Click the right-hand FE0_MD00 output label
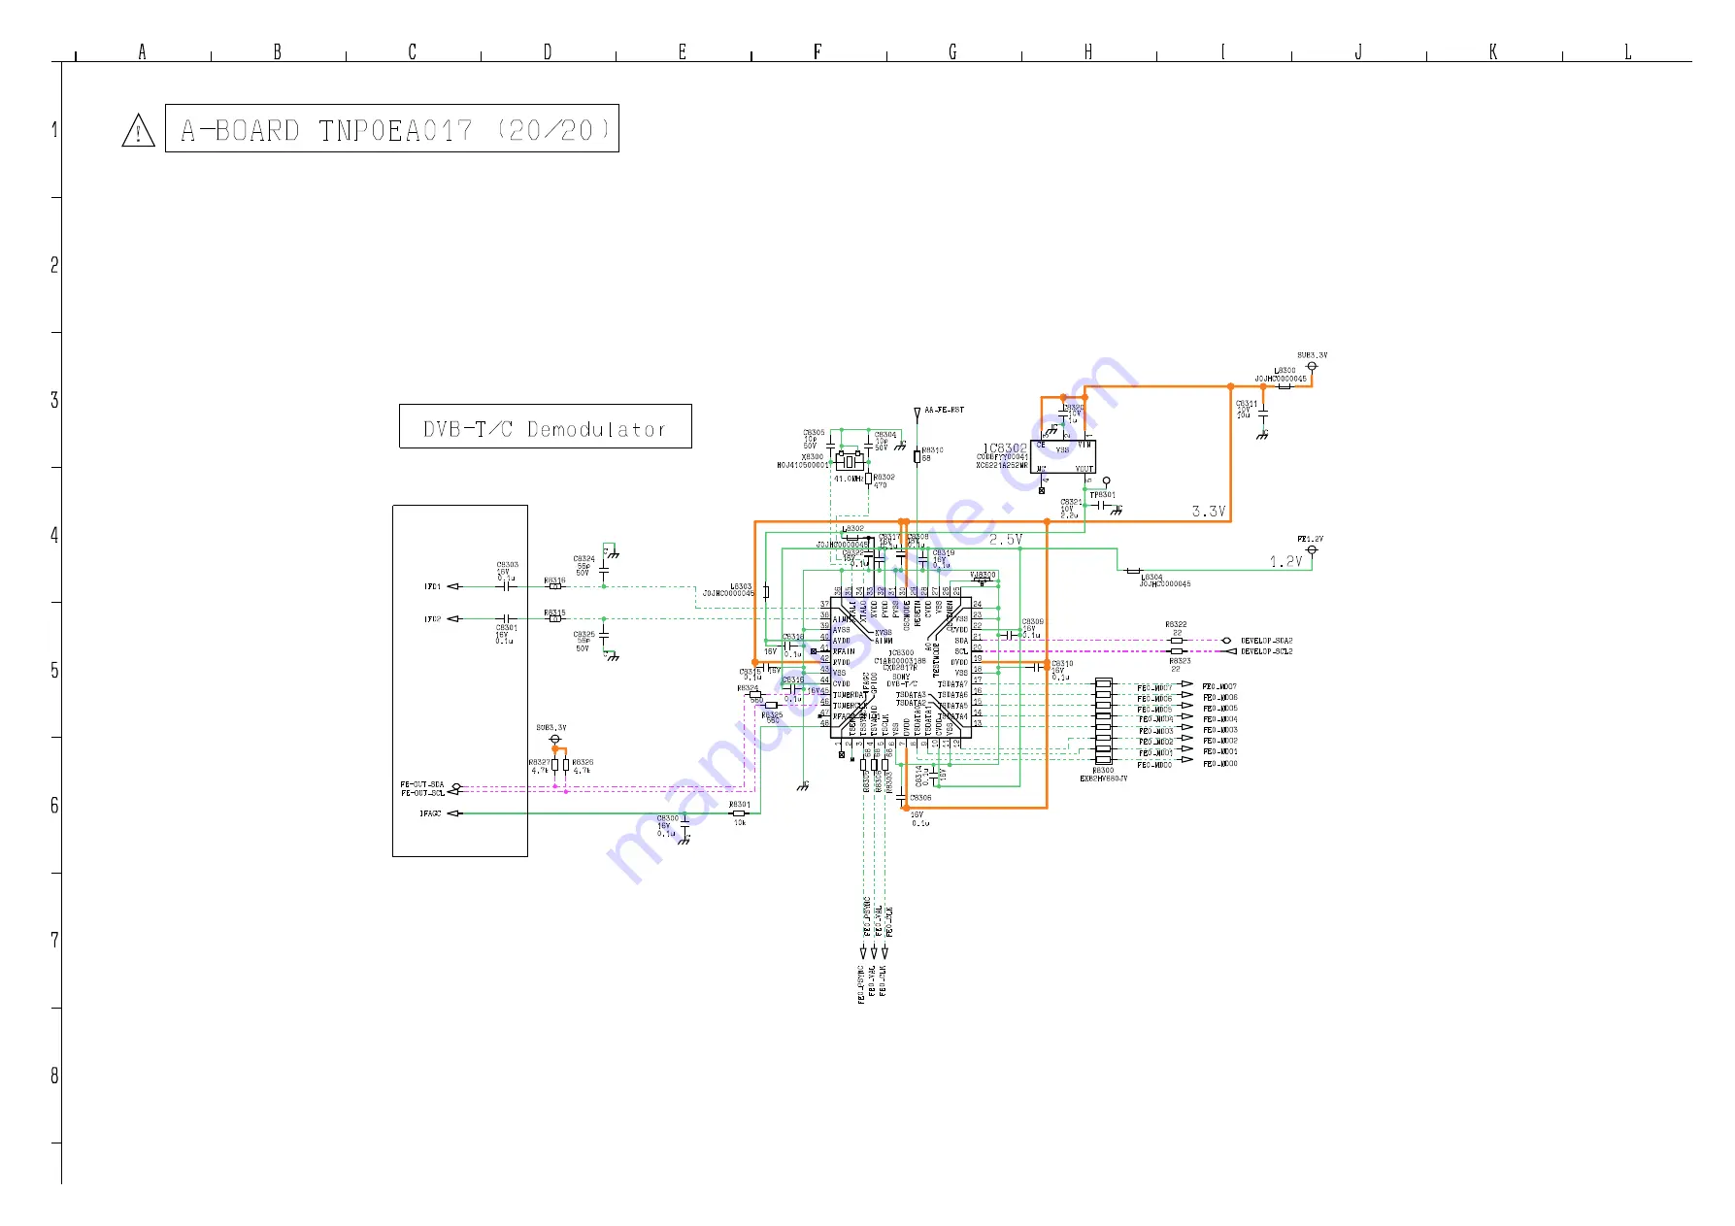 pyautogui.click(x=1219, y=764)
